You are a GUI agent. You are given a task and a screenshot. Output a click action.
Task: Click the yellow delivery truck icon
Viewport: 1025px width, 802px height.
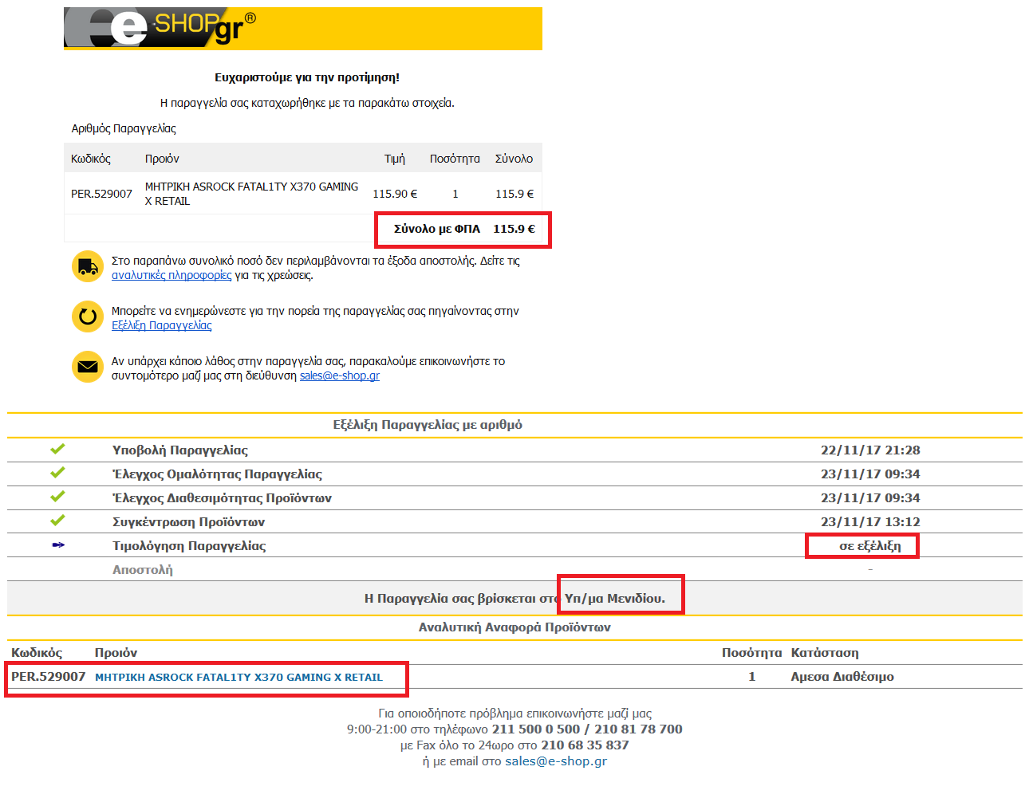(x=88, y=266)
